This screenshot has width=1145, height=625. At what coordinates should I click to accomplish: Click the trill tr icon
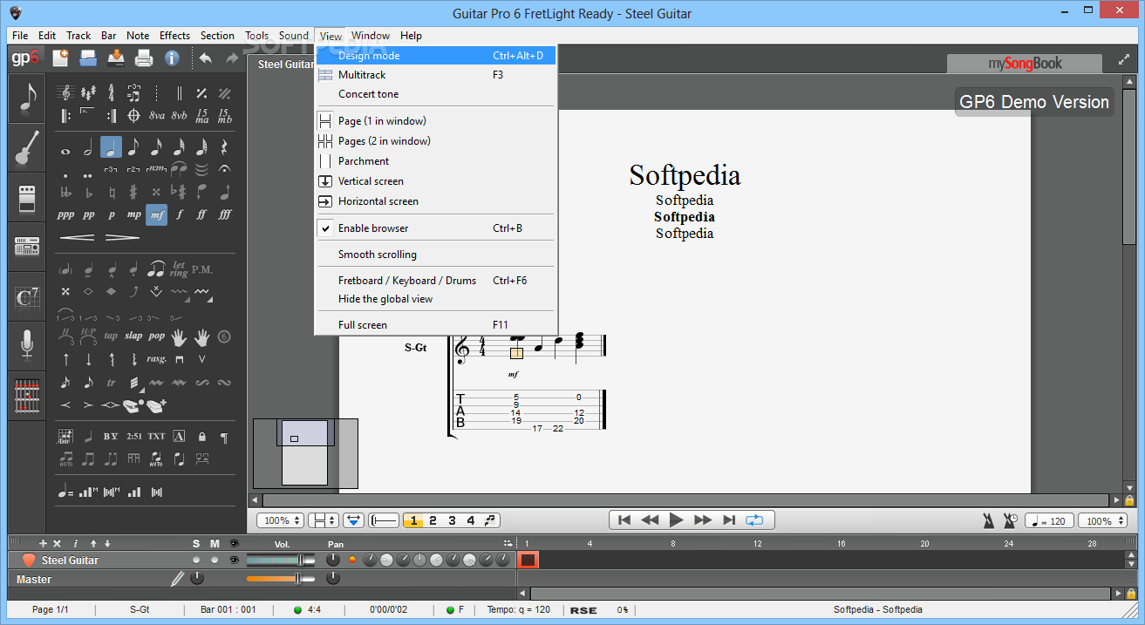tap(111, 382)
